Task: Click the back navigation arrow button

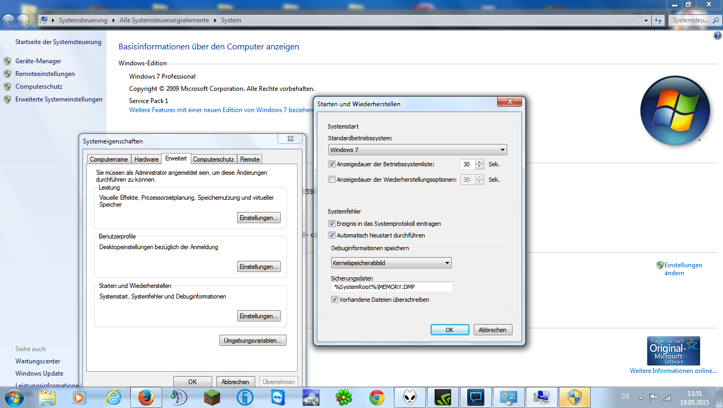Action: tap(9, 20)
